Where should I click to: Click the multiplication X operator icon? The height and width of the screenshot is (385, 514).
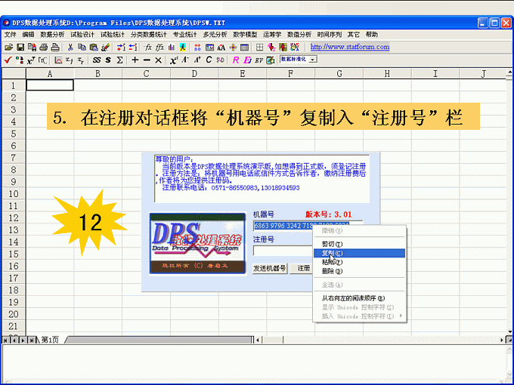tap(158, 60)
